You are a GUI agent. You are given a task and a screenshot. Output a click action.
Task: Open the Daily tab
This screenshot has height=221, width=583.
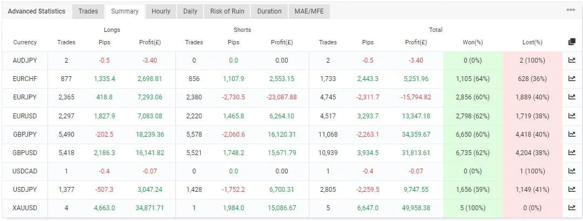[190, 11]
